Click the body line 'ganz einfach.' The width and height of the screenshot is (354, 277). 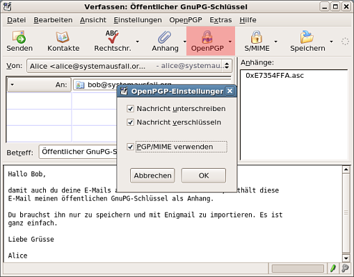pos(33,223)
